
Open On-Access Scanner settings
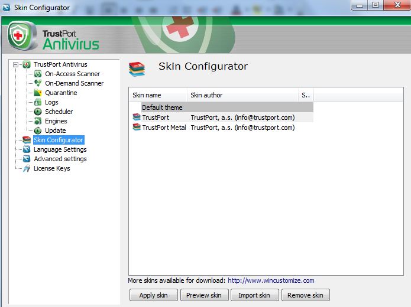click(72, 74)
